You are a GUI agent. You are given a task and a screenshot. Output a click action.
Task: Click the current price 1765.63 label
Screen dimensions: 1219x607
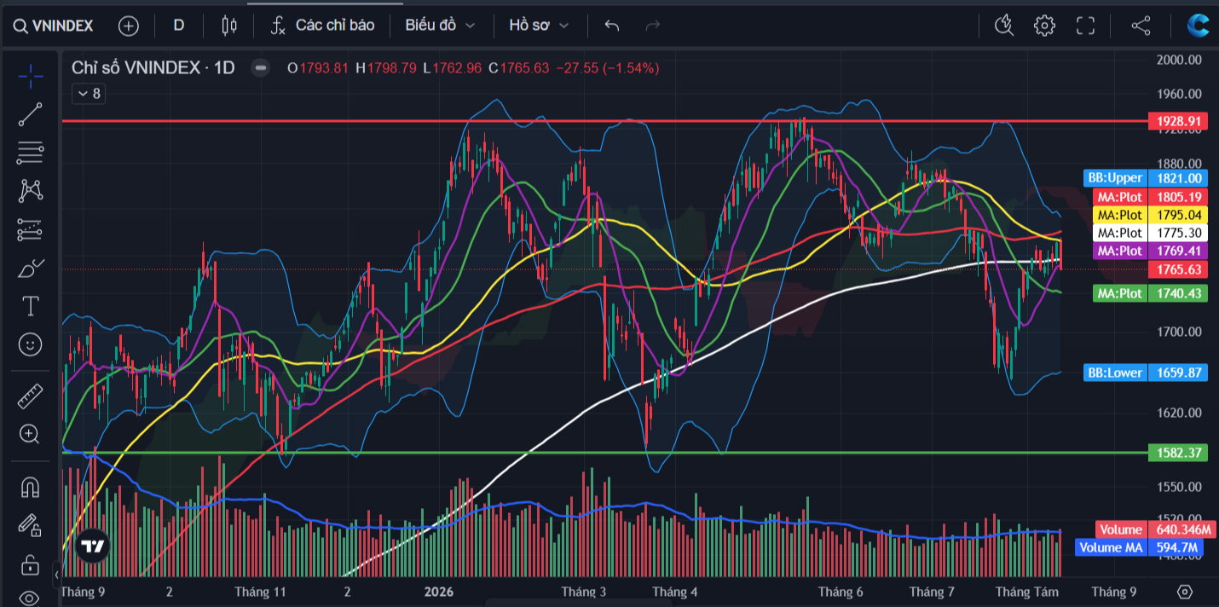[1178, 269]
